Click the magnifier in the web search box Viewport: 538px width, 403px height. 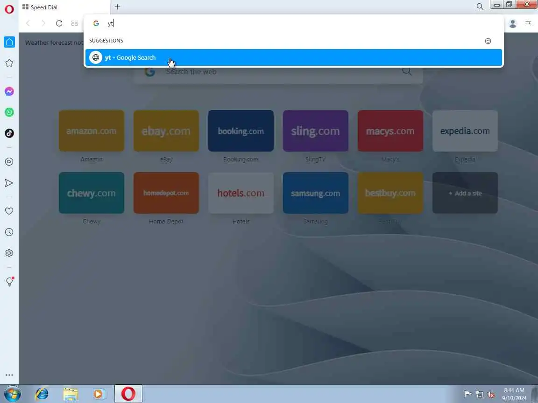pyautogui.click(x=407, y=71)
